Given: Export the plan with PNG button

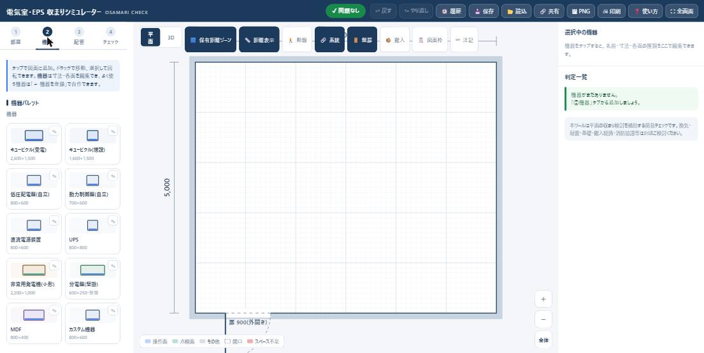Looking at the screenshot, I should [580, 11].
